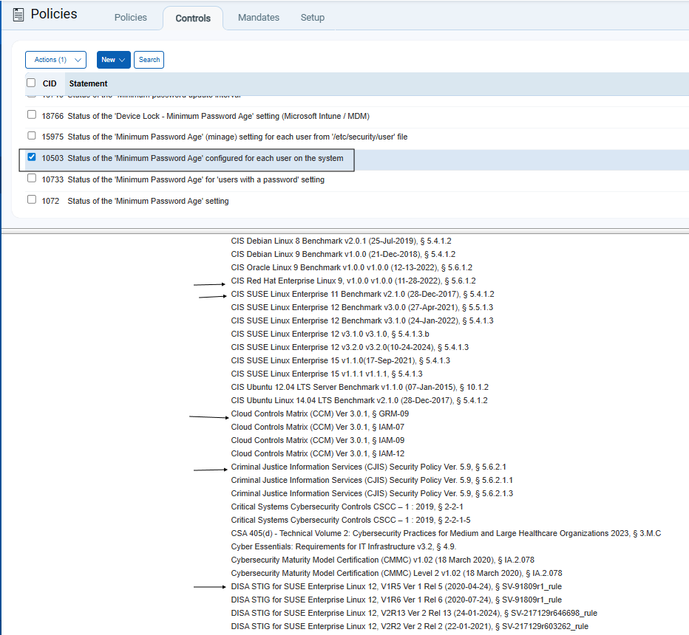Click DISA STIG SUSE 12 V1R6 entry
Viewport: 689px width, 635px height.
pos(396,600)
